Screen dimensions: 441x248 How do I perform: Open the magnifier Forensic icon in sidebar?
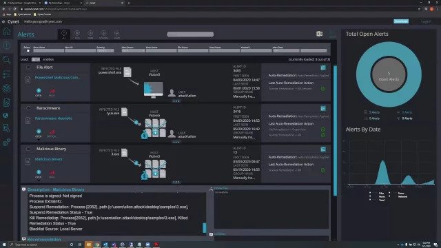pyautogui.click(x=6, y=60)
